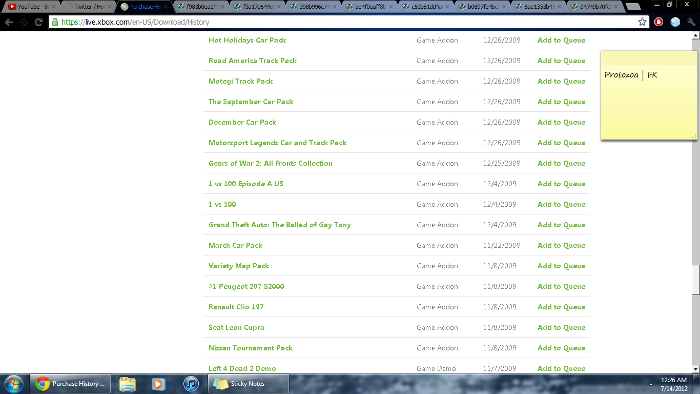Click the 11/22/2009 date cell
This screenshot has height=394, width=700.
[x=502, y=245]
